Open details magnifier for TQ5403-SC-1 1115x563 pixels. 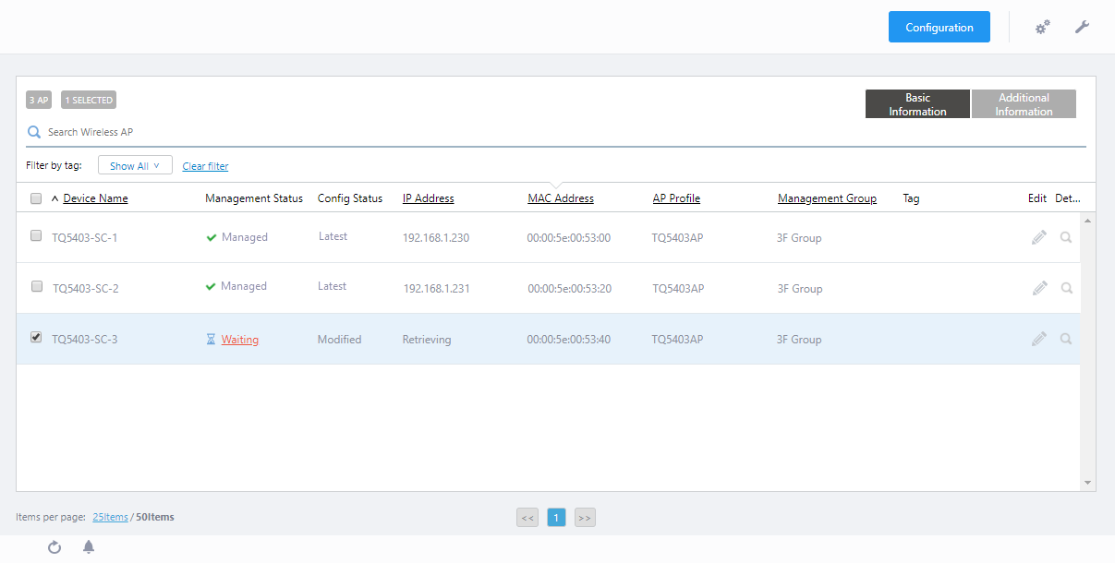[x=1066, y=237]
